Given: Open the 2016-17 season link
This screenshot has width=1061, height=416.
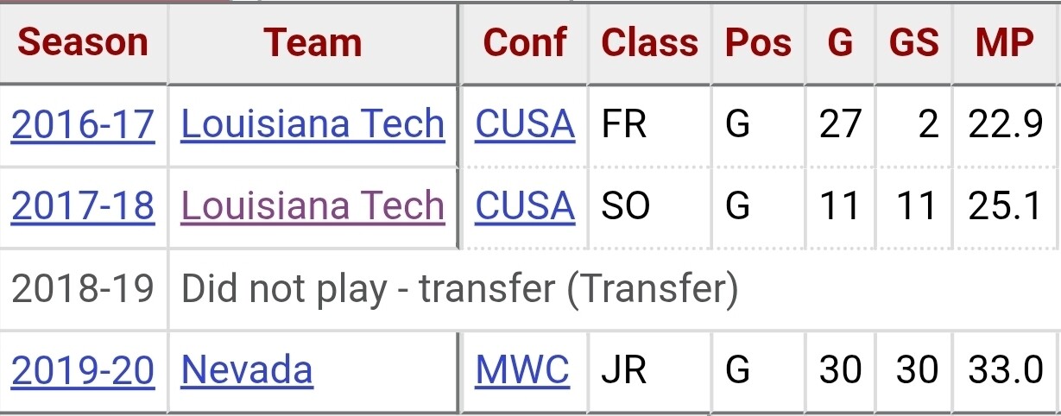Looking at the screenshot, I should (x=83, y=124).
